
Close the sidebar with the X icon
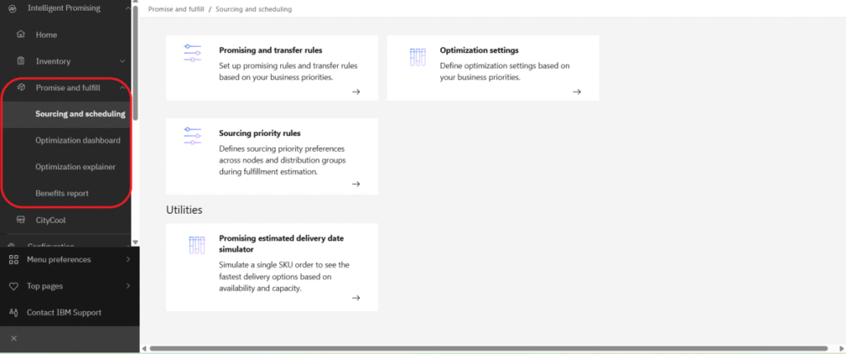pyautogui.click(x=13, y=339)
